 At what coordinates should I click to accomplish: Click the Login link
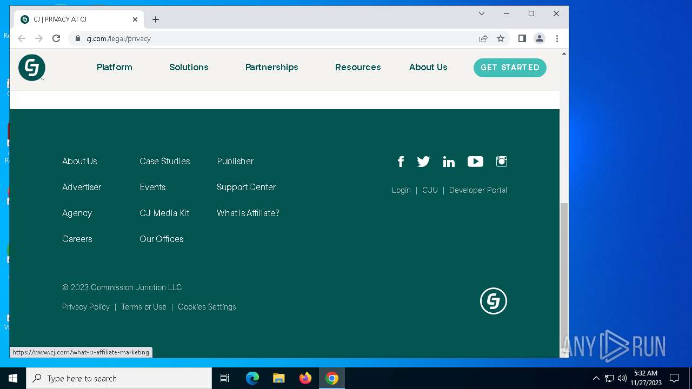(x=401, y=190)
